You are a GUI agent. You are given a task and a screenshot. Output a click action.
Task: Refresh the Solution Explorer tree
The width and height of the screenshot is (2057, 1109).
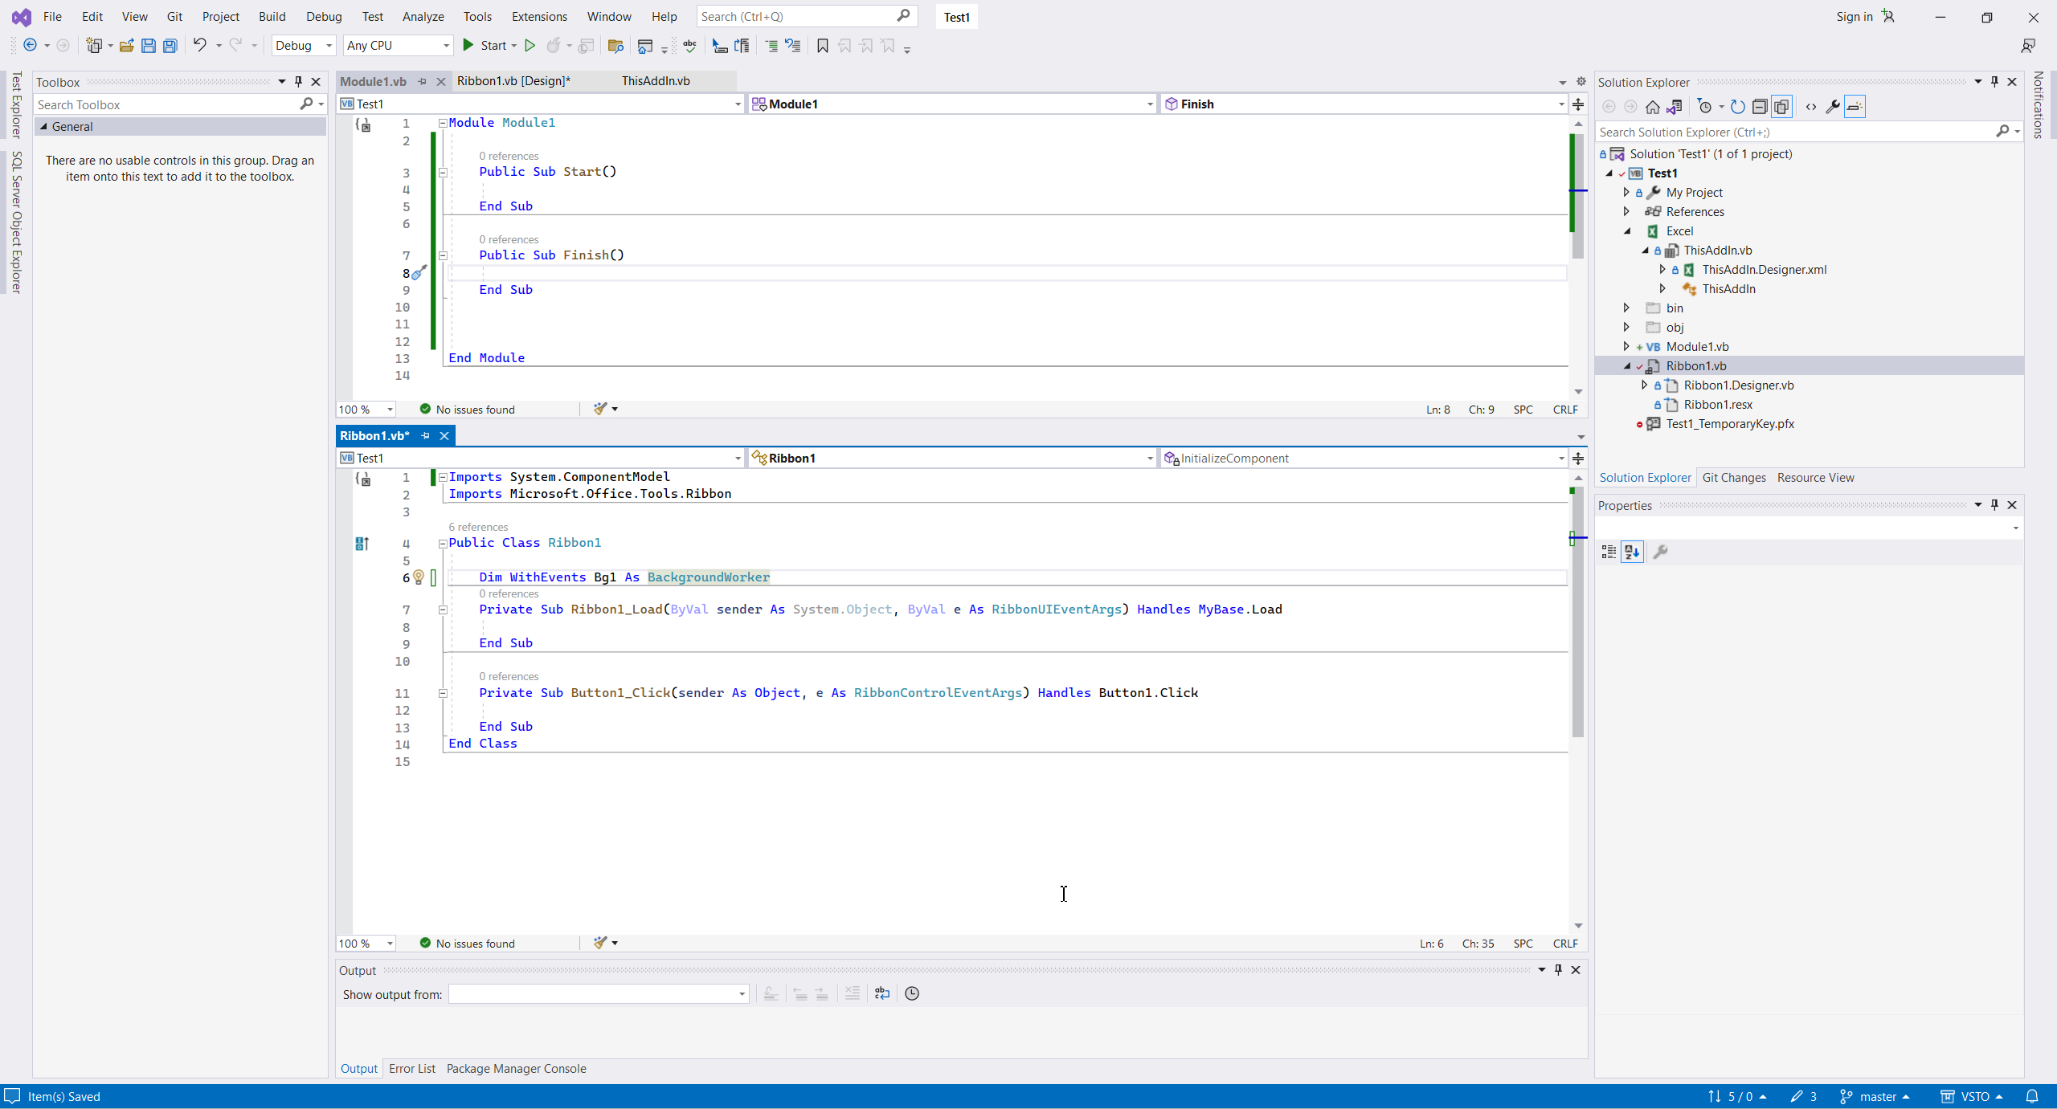[x=1737, y=107]
